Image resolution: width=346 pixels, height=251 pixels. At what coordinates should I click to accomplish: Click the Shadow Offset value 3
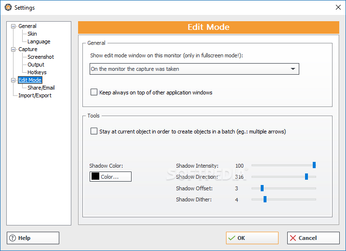coord(237,188)
